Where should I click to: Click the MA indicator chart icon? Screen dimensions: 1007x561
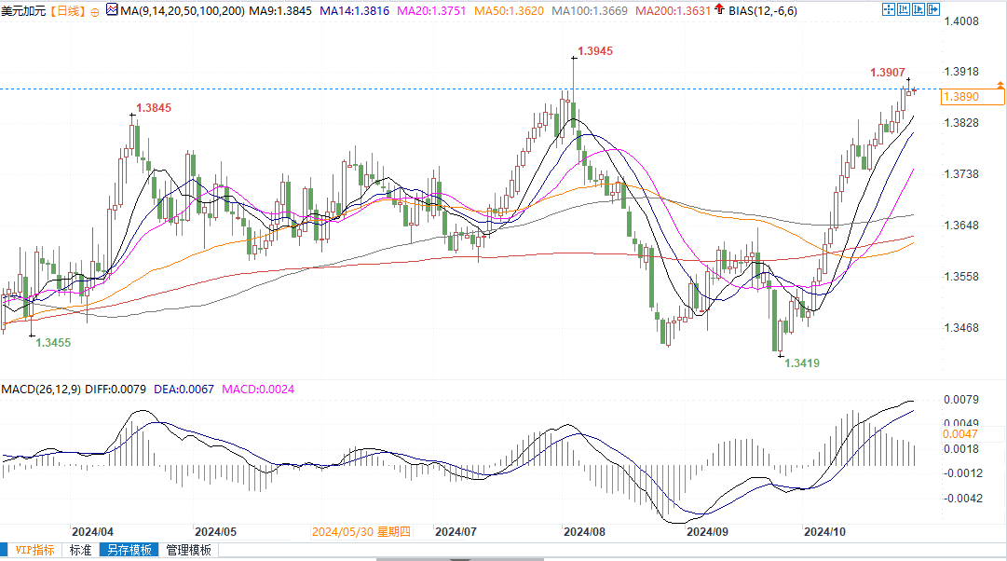[112, 11]
